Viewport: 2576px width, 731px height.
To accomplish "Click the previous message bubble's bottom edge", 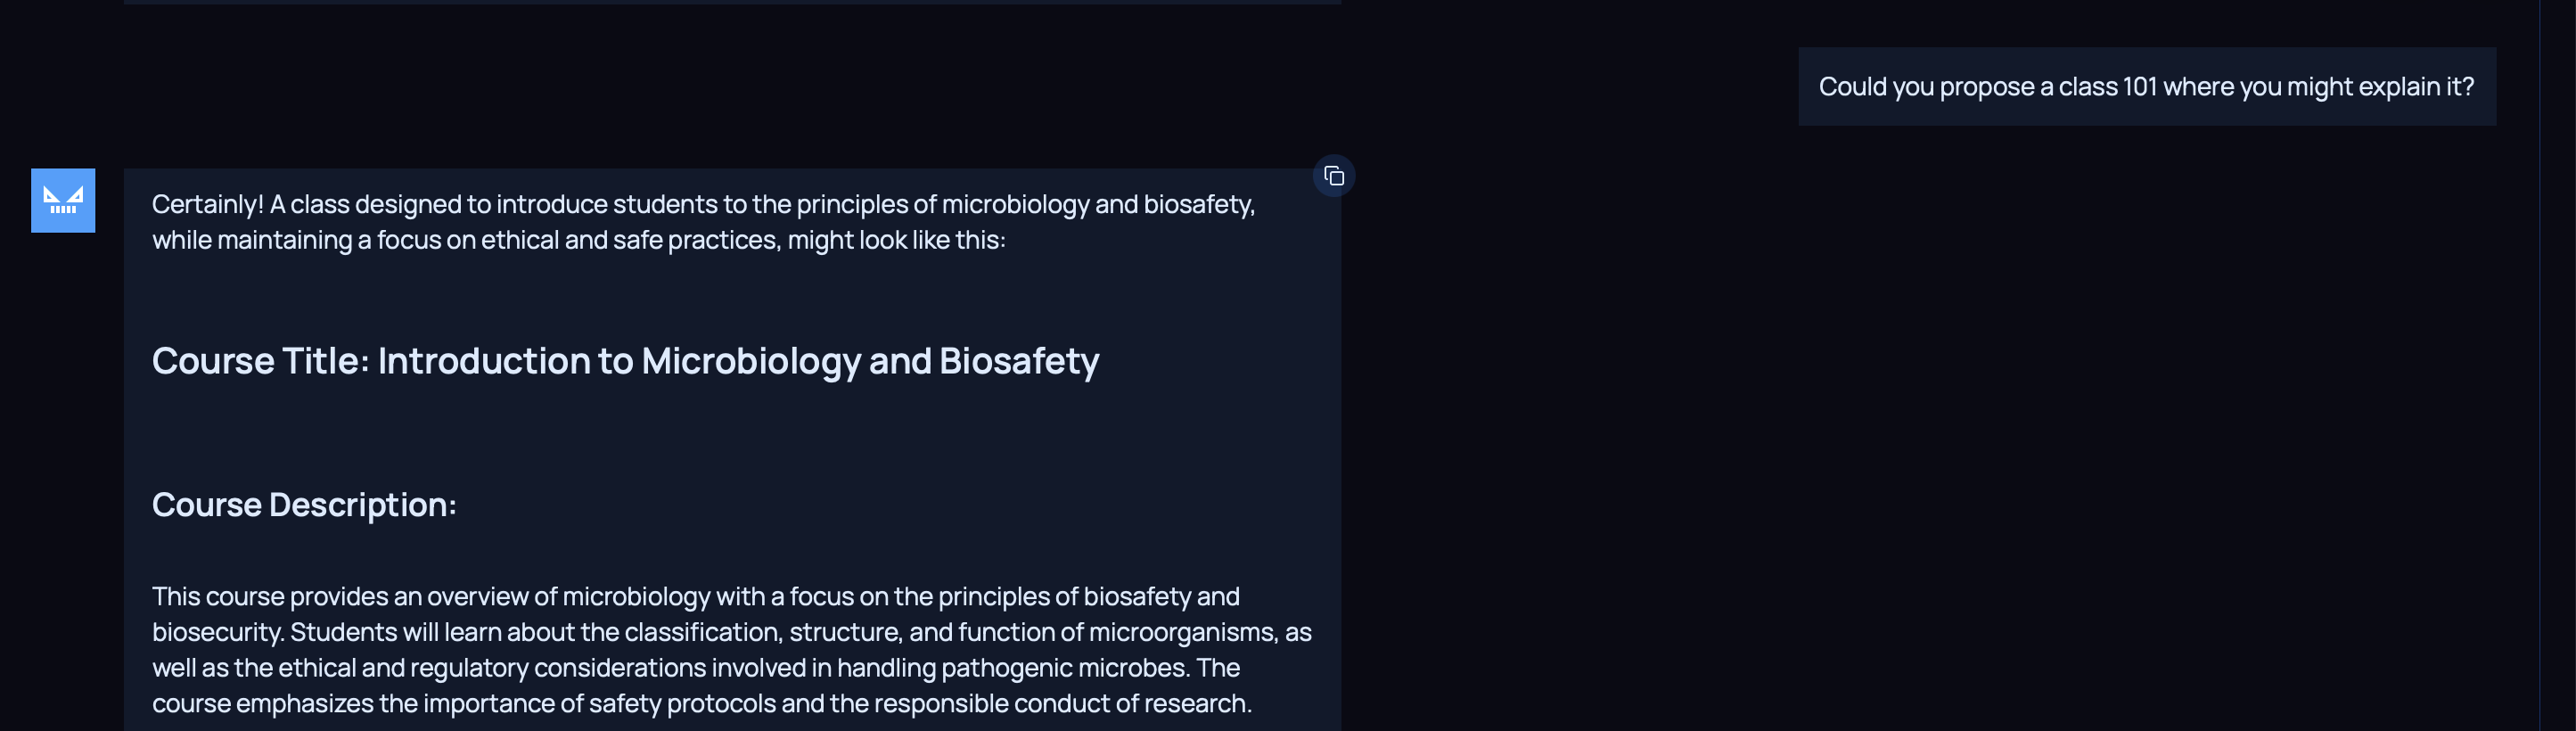I will click(732, 2).
